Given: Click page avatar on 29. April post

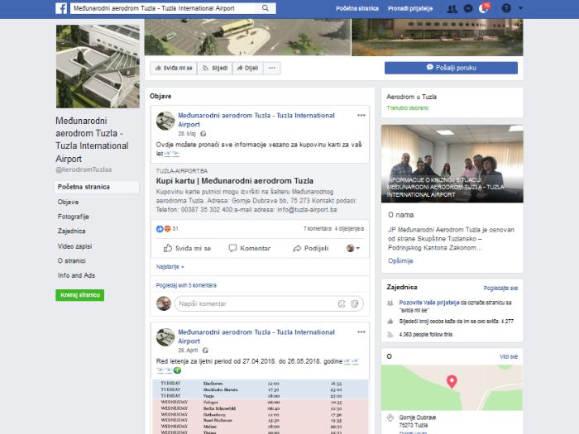Looking at the screenshot, I should click(x=165, y=337).
